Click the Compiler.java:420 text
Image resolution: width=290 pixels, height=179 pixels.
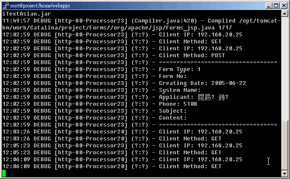pos(165,21)
